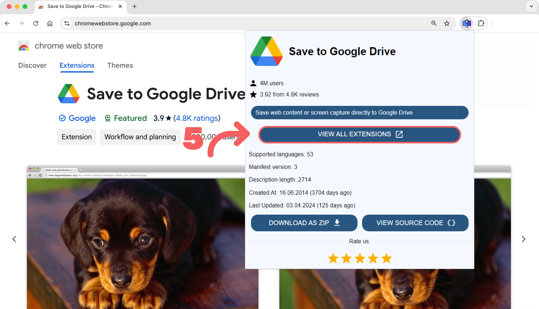The height and width of the screenshot is (309, 539).
Task: Bookmark this page with star icon
Action: [447, 23]
